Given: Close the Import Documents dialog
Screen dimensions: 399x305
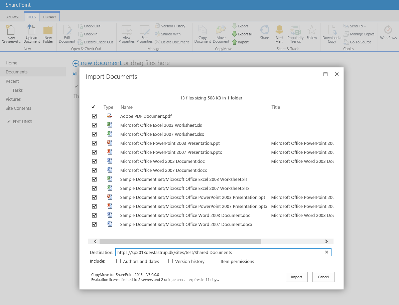Looking at the screenshot, I should click(337, 74).
